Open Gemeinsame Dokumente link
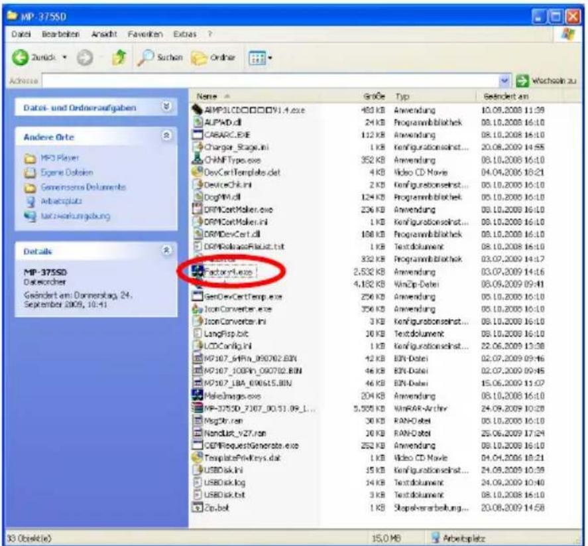The height and width of the screenshot is (546, 588). pyautogui.click(x=83, y=187)
